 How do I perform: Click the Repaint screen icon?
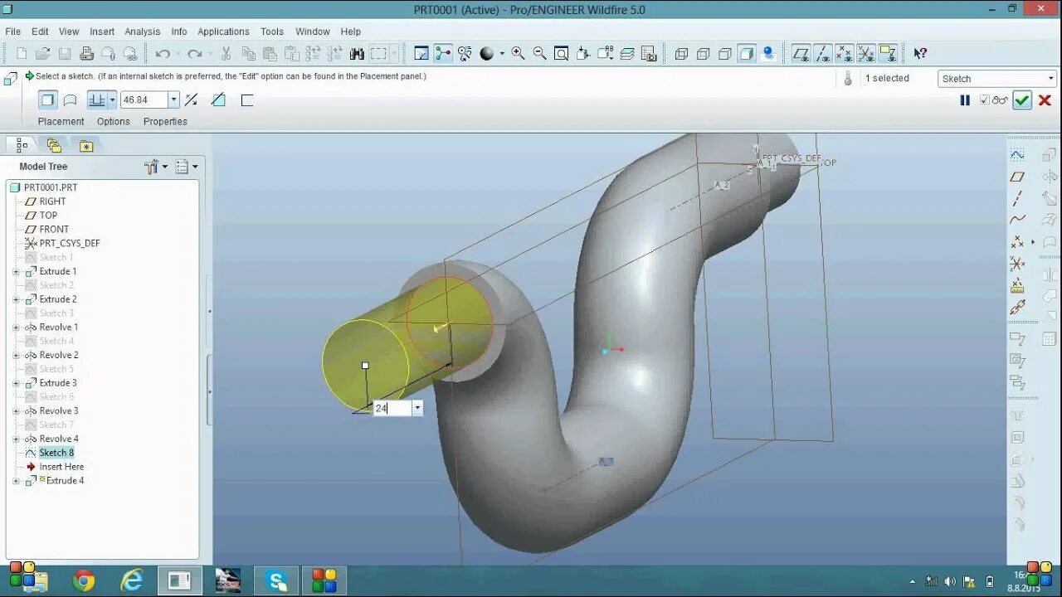coord(421,53)
